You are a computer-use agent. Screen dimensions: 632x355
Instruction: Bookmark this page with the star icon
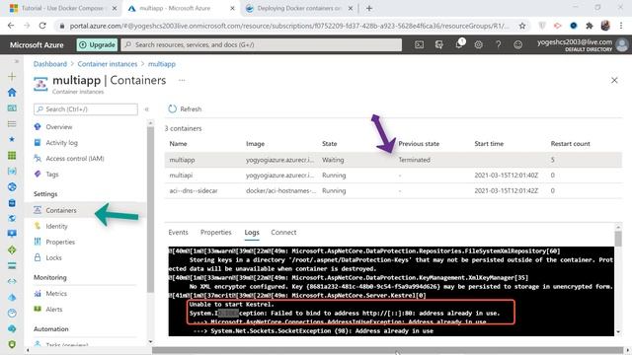(522, 26)
